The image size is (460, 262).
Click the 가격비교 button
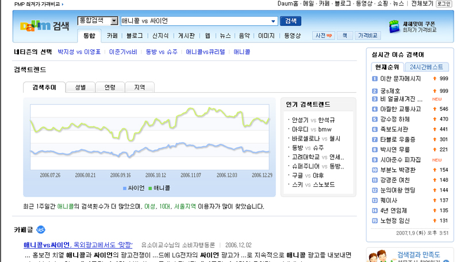[367, 36]
